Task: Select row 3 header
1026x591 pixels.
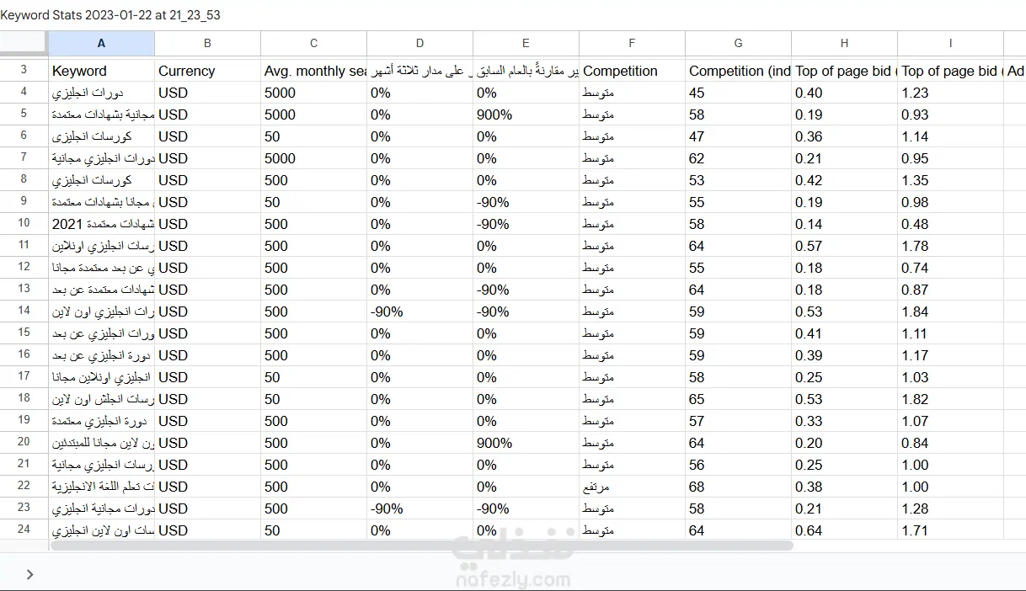Action: 24,71
